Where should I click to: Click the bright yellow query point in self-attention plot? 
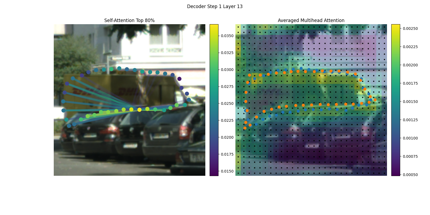(139, 110)
